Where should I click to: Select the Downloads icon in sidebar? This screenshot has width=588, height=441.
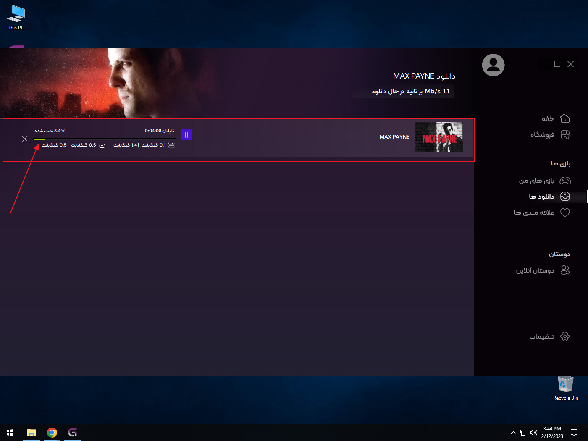(x=565, y=197)
